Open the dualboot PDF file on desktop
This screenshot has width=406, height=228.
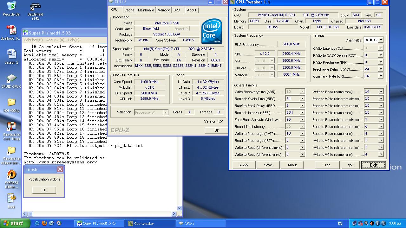click(11, 33)
